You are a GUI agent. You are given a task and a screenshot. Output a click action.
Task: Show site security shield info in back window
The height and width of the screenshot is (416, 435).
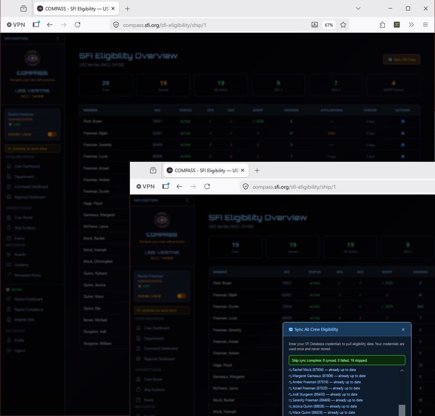(x=116, y=25)
